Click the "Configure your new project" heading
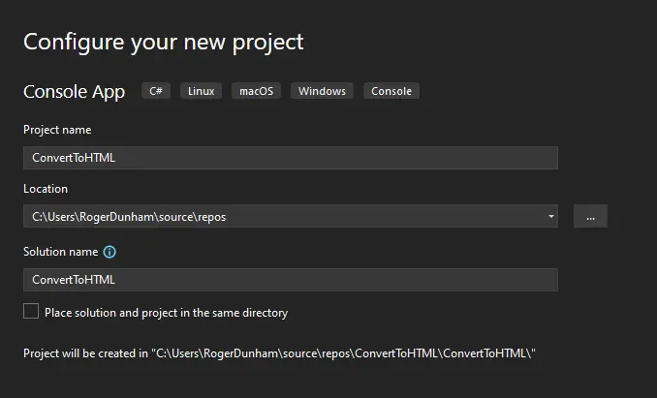657x398 pixels. pyautogui.click(x=163, y=42)
